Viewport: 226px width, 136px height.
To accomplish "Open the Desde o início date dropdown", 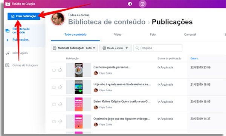I will click(115, 48).
